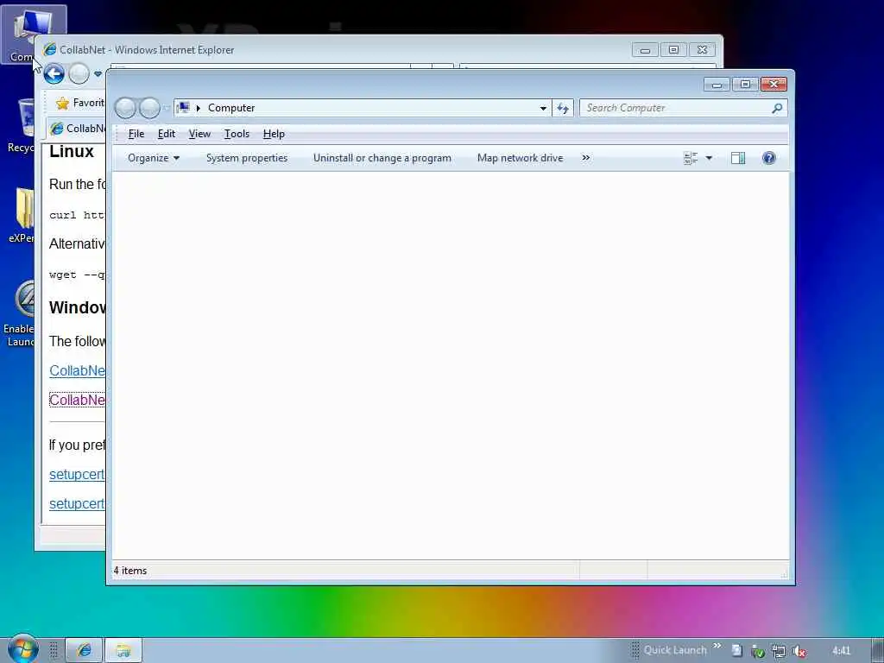Show the preview pane using toolbar icon

click(738, 158)
